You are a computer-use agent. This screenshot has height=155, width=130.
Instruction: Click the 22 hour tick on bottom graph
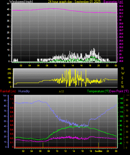(x=108, y=151)
